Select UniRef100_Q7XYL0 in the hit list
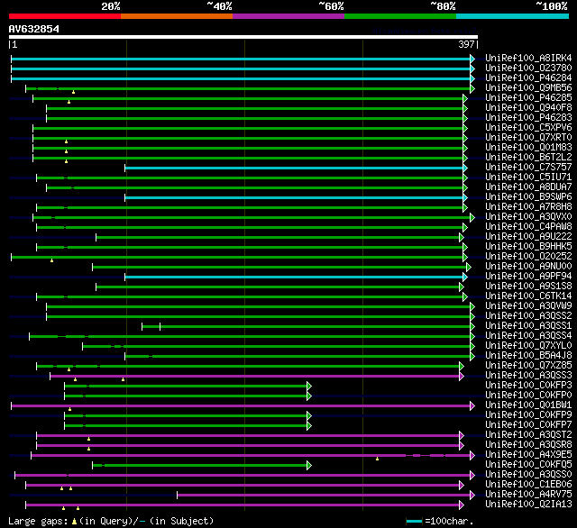Screen dimensions: 577x528 [528, 346]
